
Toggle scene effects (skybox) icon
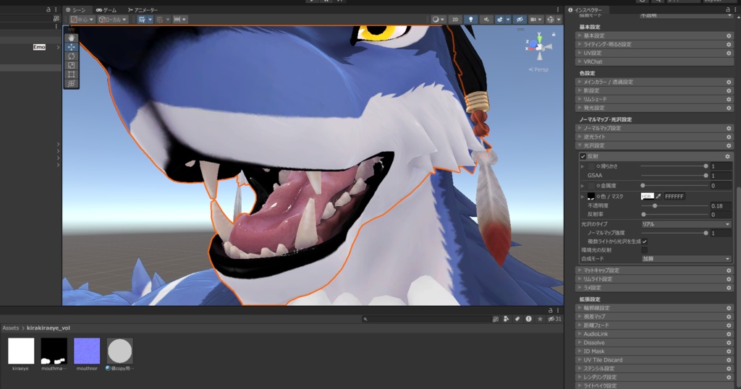(x=500, y=20)
